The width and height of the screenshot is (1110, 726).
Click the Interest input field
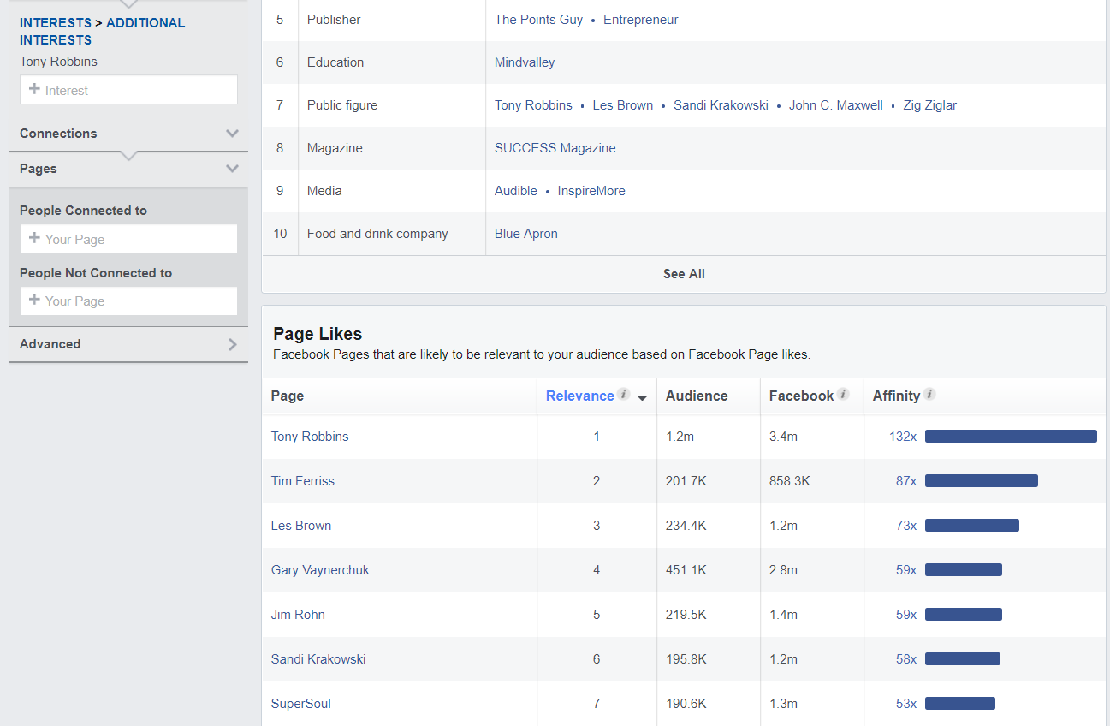click(128, 90)
